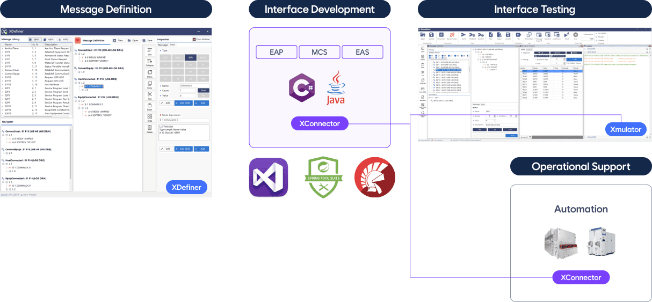The height and width of the screenshot is (302, 652).
Task: Toggle the Fixed button beside Count
Action: (x=204, y=91)
